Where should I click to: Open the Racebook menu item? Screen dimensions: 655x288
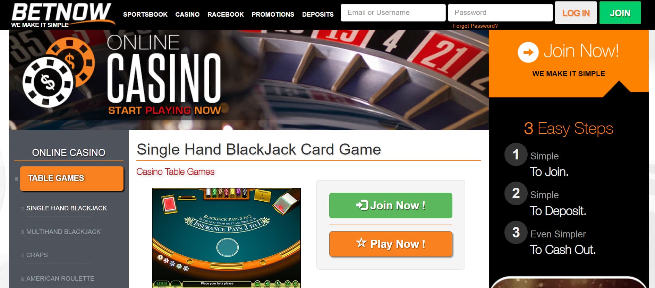[x=226, y=14]
